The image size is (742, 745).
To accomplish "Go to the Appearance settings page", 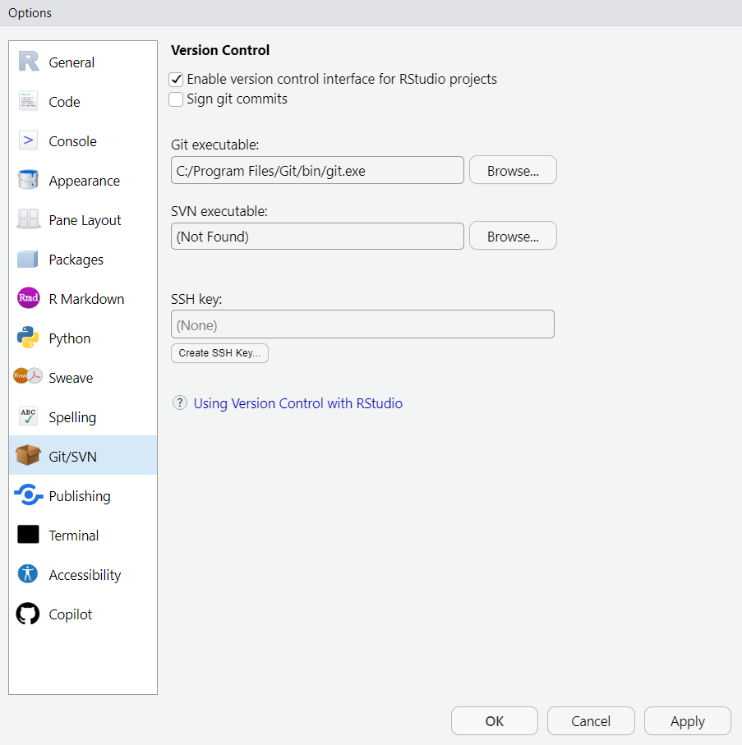I will click(x=83, y=181).
